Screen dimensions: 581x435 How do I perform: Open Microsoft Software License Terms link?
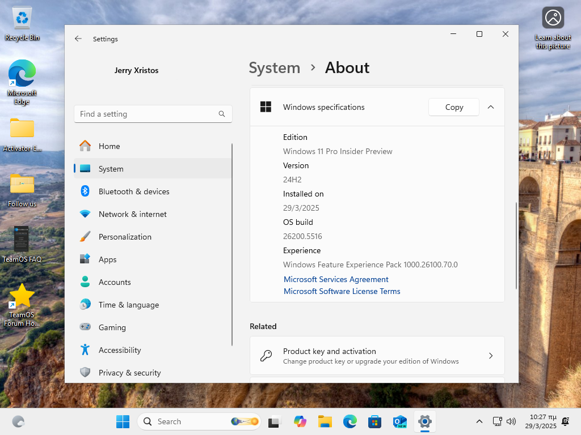click(x=342, y=291)
